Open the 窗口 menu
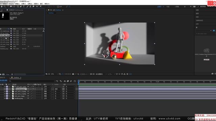Image resolution: width=216 pixels, height=121 pixels. coord(42,4)
